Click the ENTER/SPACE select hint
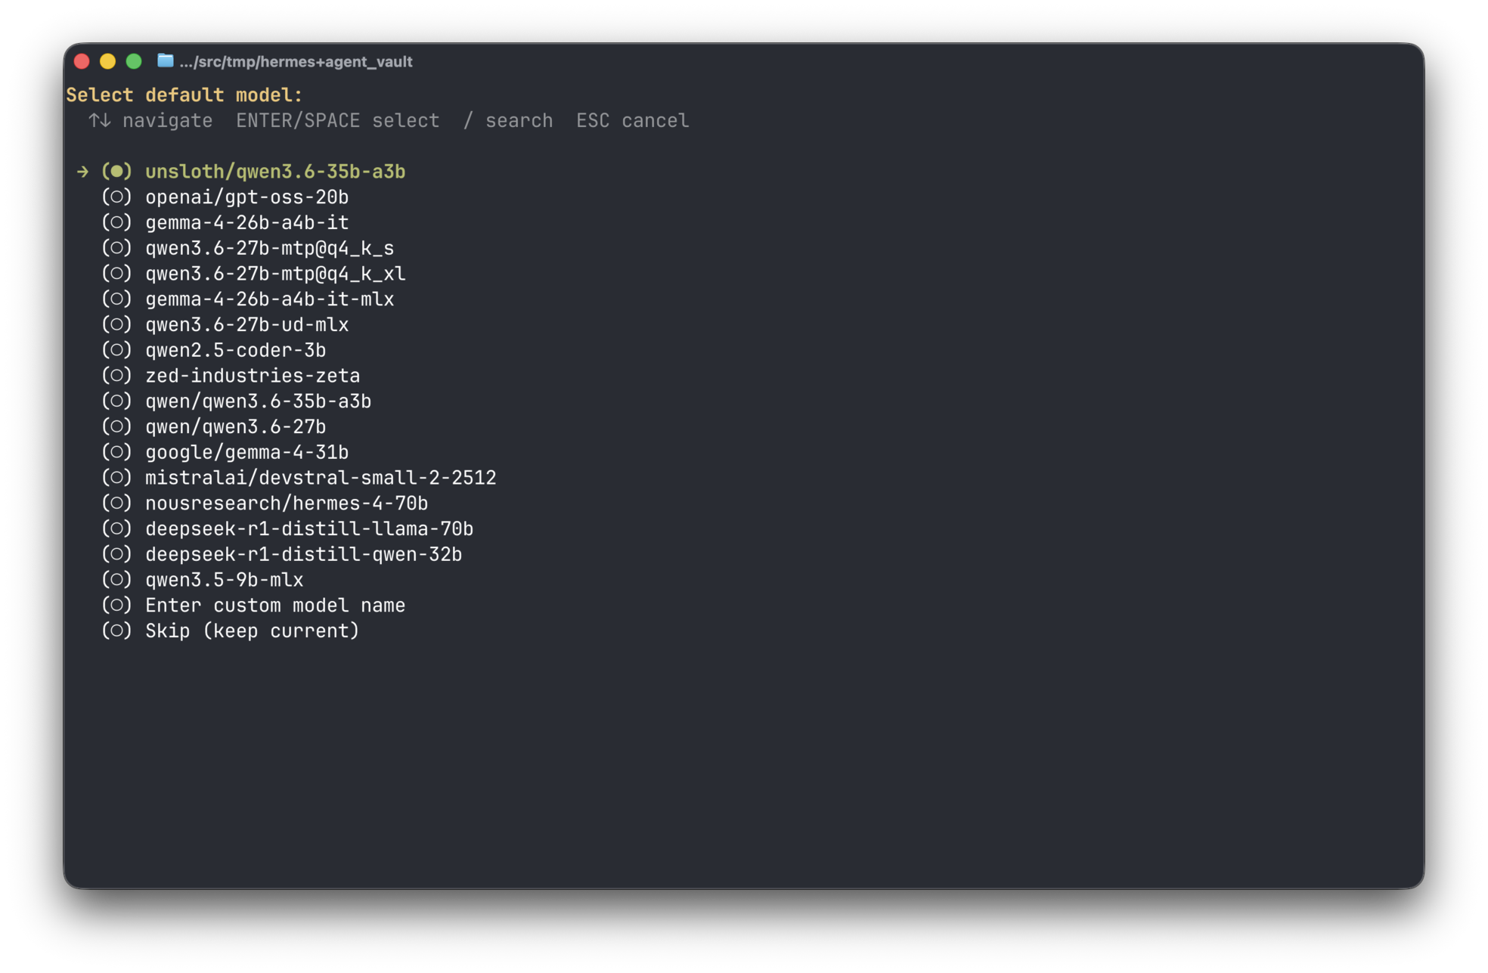The image size is (1488, 973). pyautogui.click(x=337, y=121)
